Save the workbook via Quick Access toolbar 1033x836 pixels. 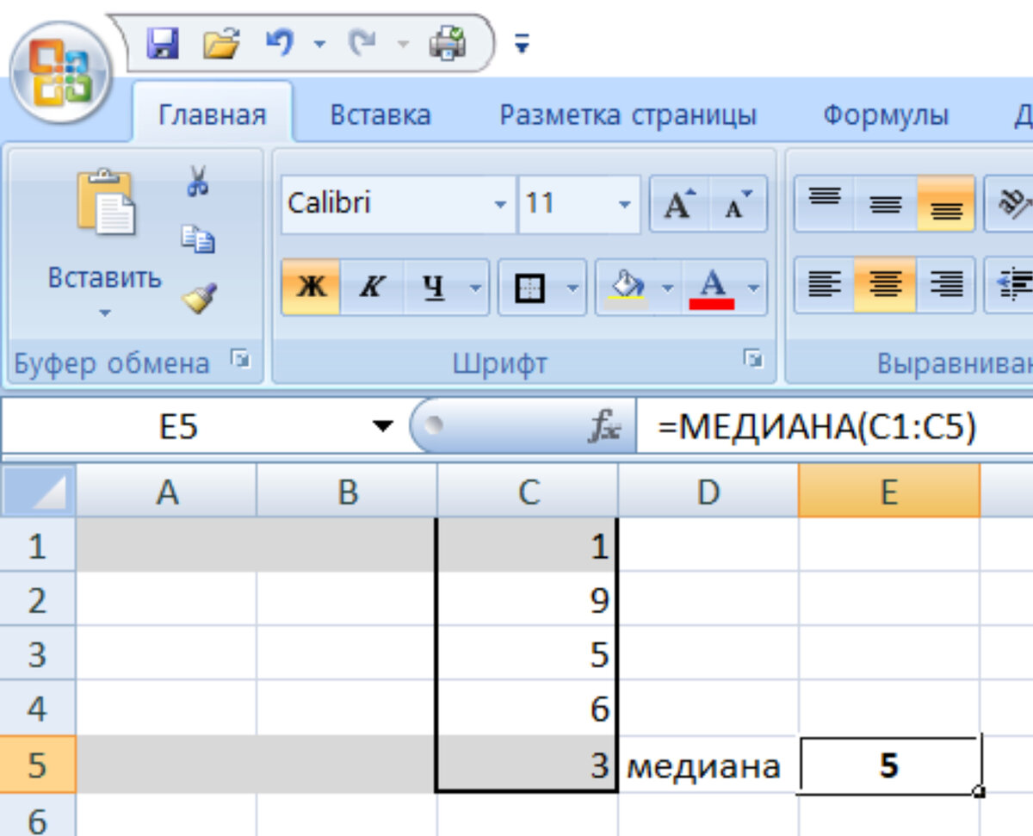[x=164, y=41]
